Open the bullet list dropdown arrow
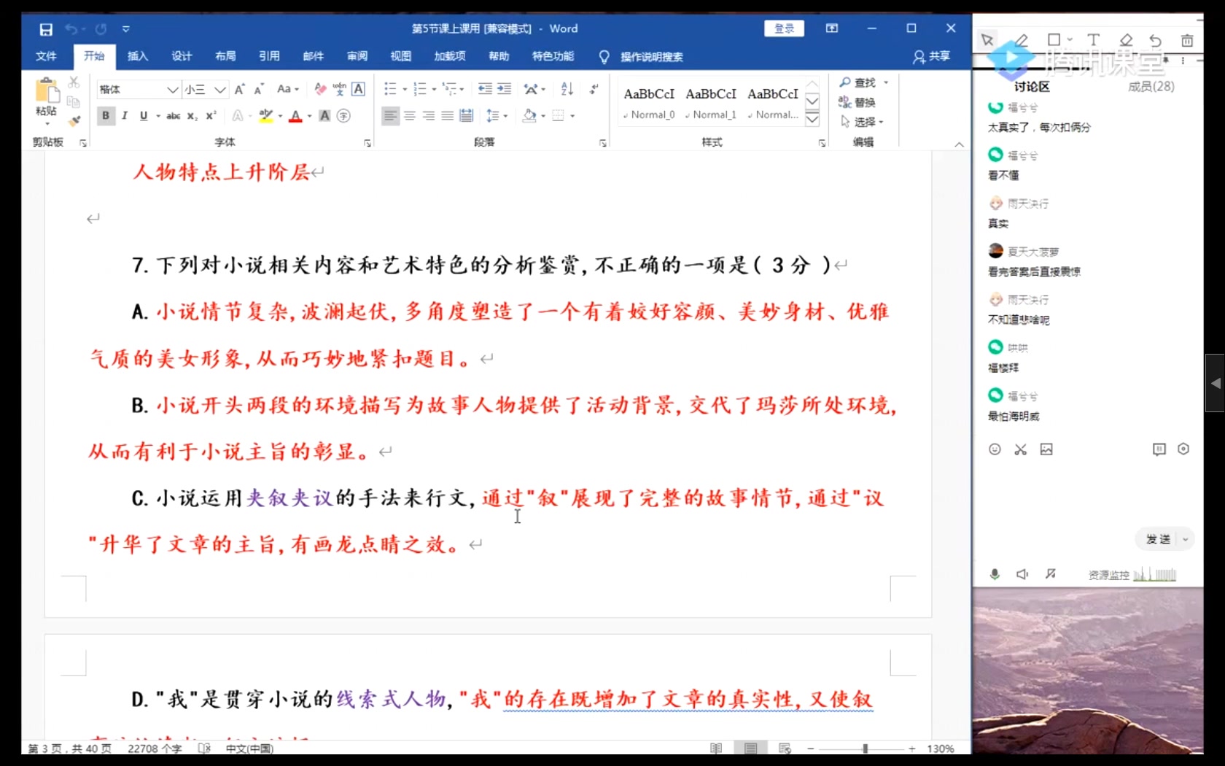Image resolution: width=1225 pixels, height=766 pixels. point(405,90)
